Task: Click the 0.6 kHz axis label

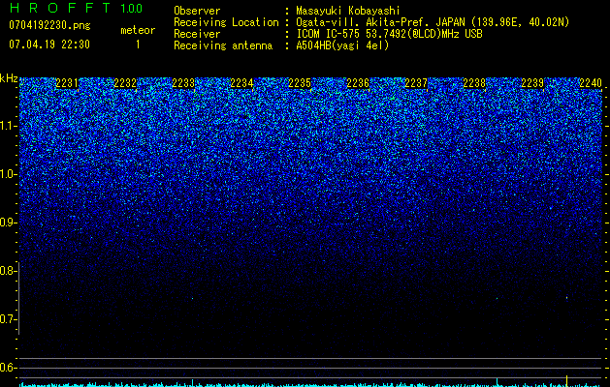Action: (x=8, y=368)
